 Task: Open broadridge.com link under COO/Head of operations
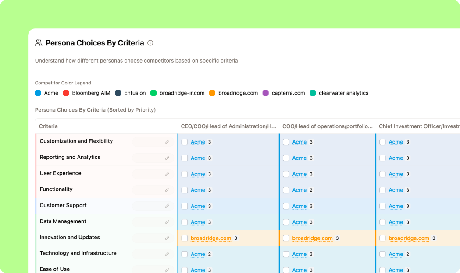[x=312, y=238]
